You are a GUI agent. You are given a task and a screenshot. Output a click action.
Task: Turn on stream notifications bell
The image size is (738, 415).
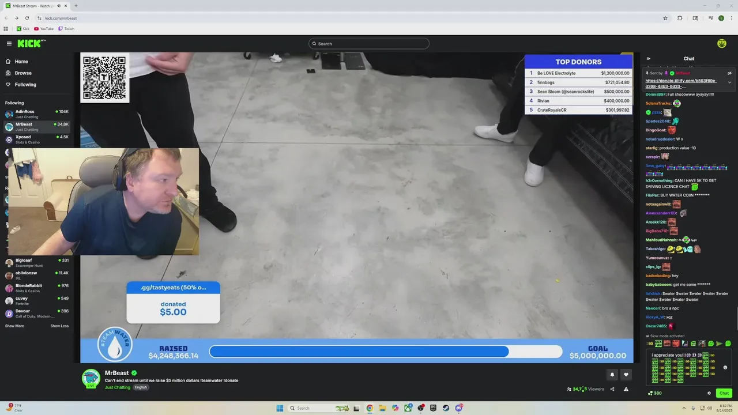point(612,375)
